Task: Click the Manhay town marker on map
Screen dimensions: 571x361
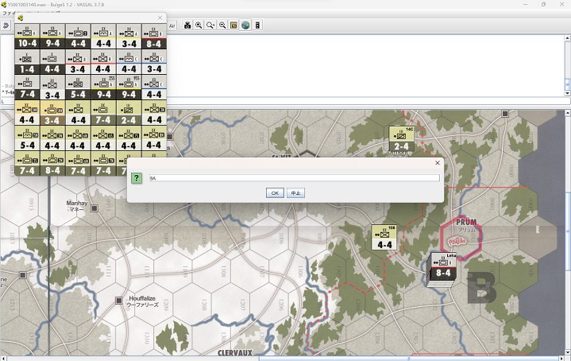Action: tap(94, 208)
